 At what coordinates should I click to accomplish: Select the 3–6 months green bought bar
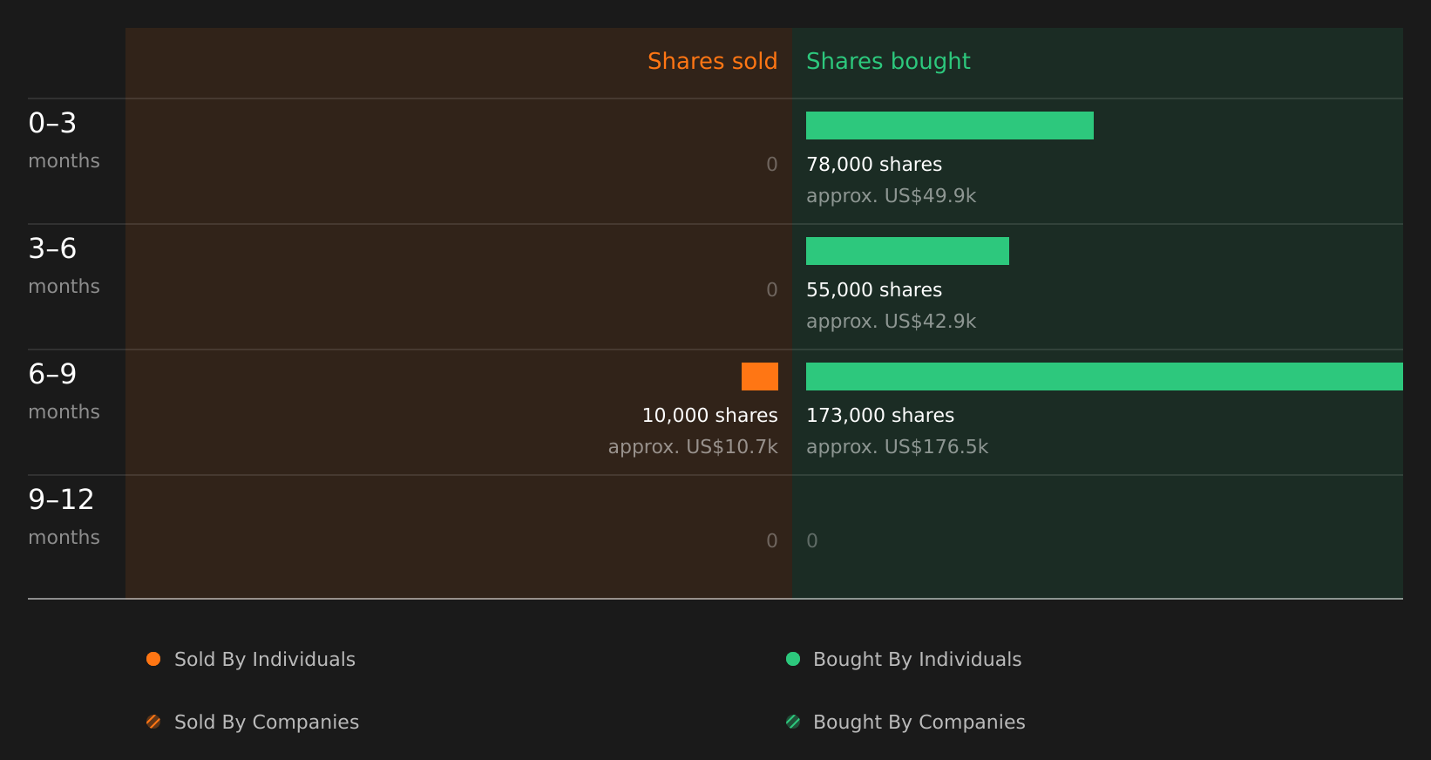(907, 251)
